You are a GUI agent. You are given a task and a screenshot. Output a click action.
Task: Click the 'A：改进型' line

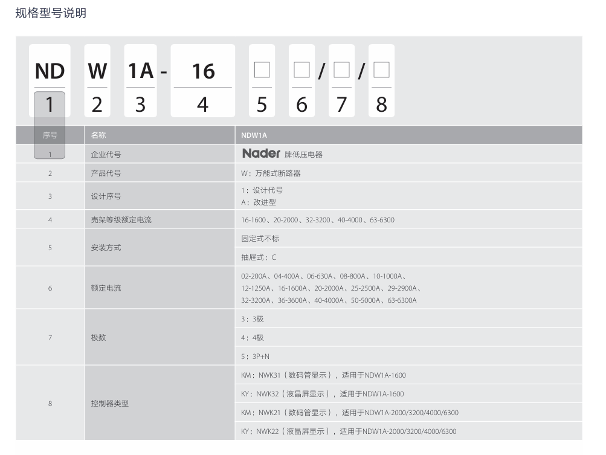pyautogui.click(x=259, y=202)
